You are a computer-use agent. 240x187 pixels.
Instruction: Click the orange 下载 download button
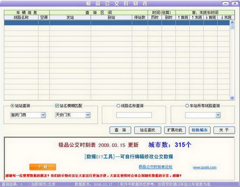[x=43, y=167]
